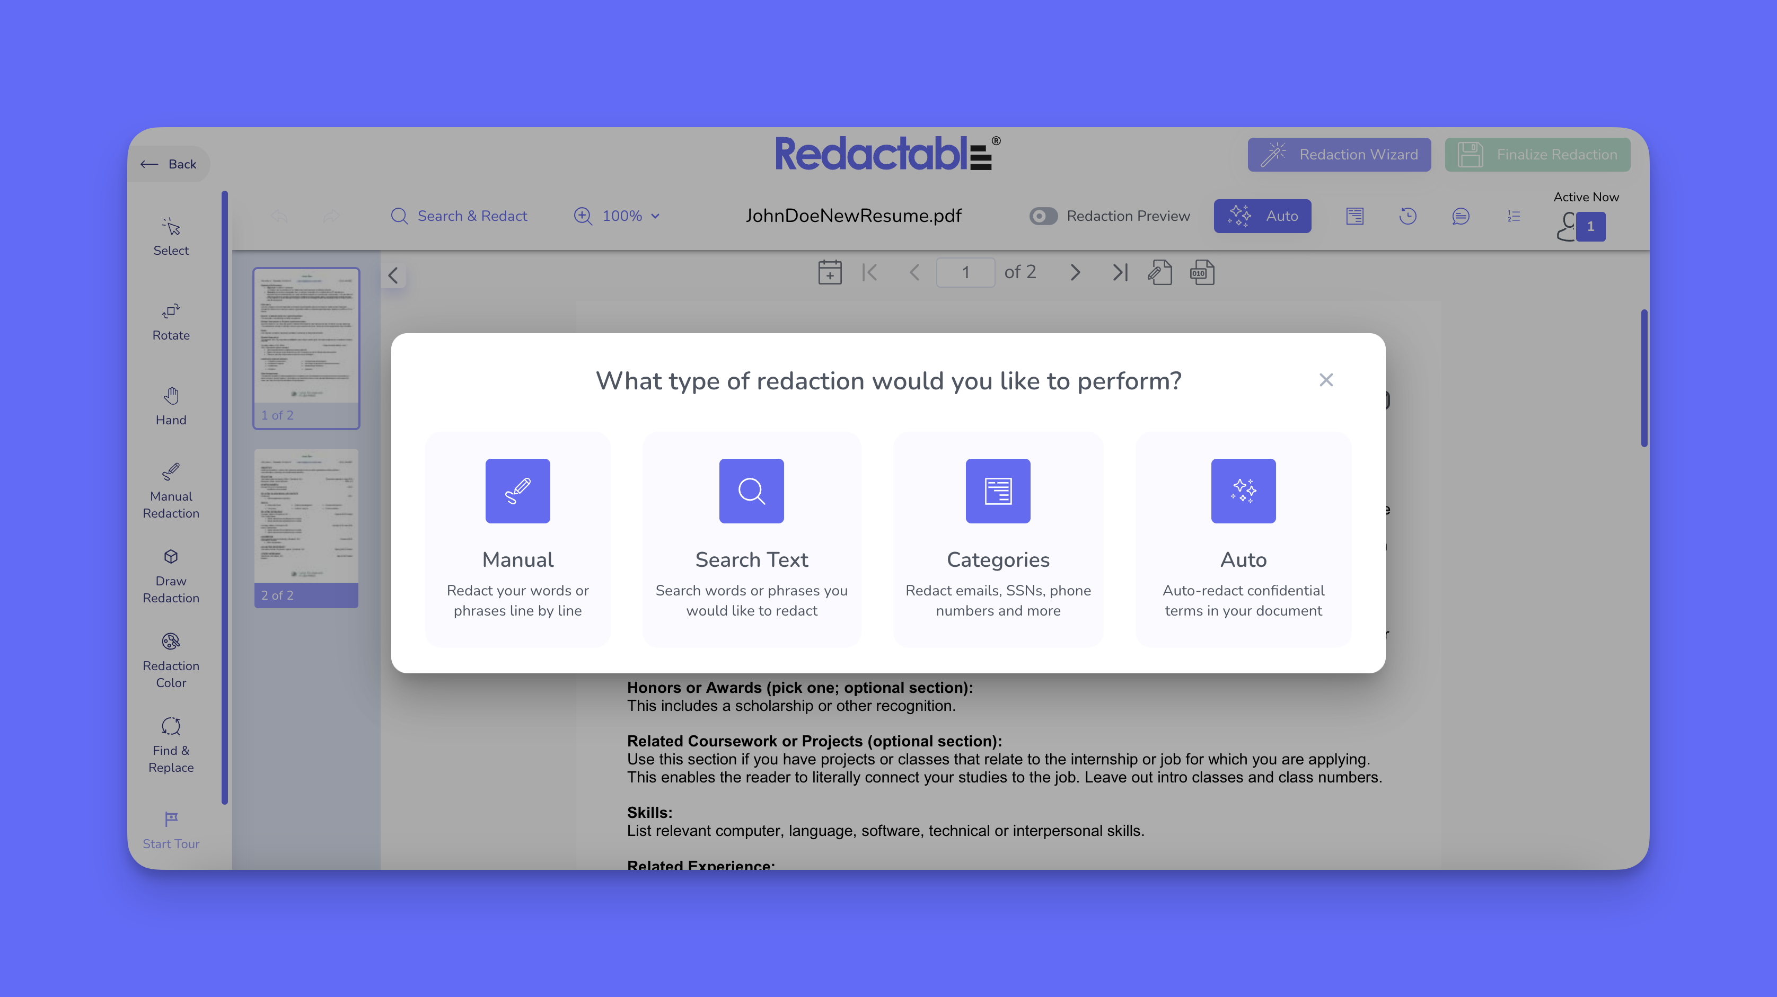Click the Redaction Wizard button
This screenshot has height=997, width=1777.
1339,155
